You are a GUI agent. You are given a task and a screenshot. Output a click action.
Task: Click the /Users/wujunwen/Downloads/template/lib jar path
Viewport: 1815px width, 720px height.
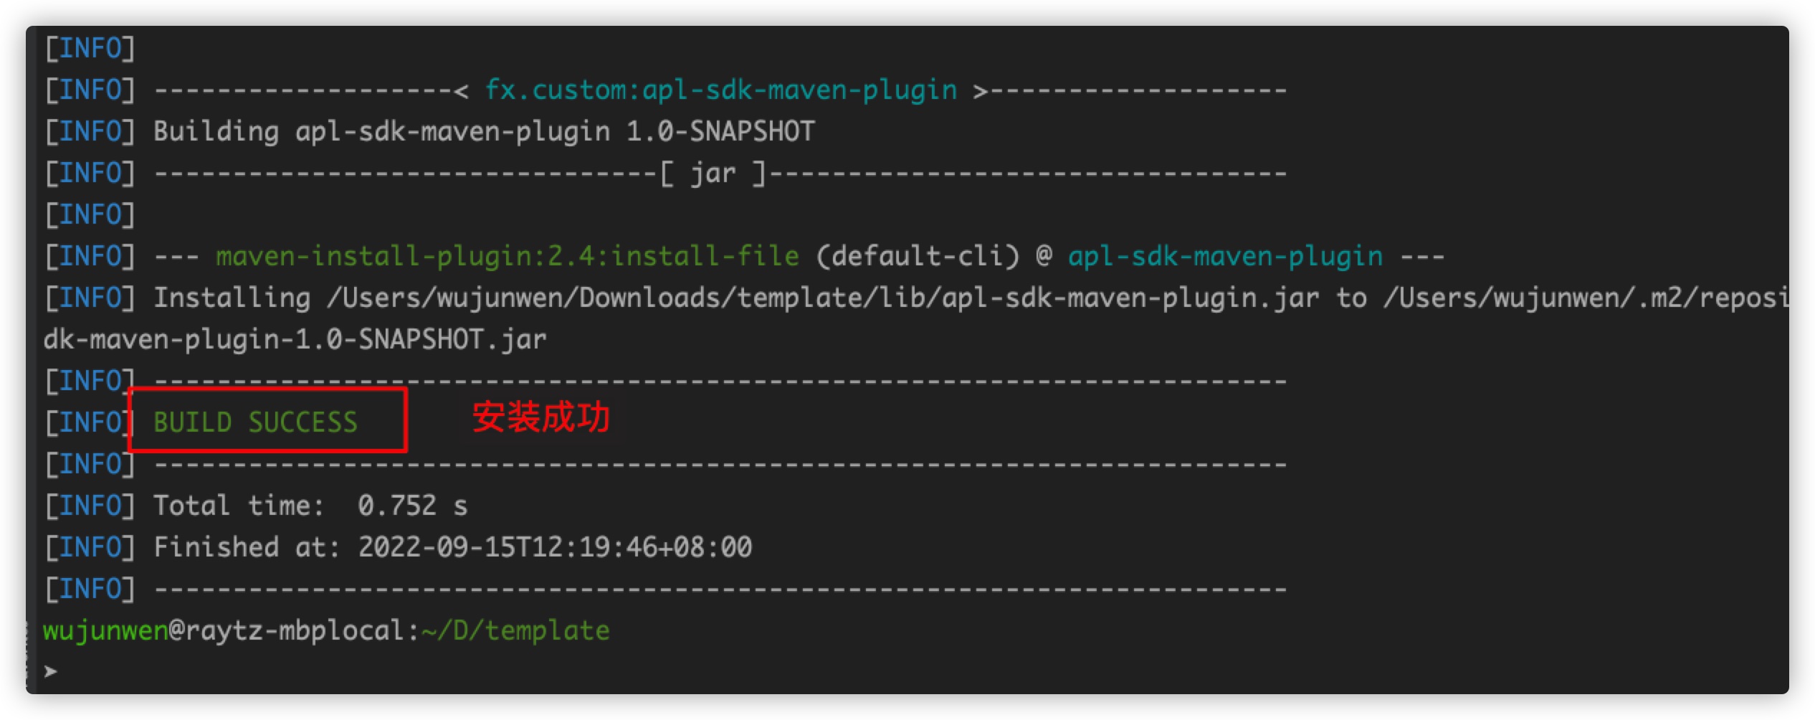pyautogui.click(x=822, y=298)
